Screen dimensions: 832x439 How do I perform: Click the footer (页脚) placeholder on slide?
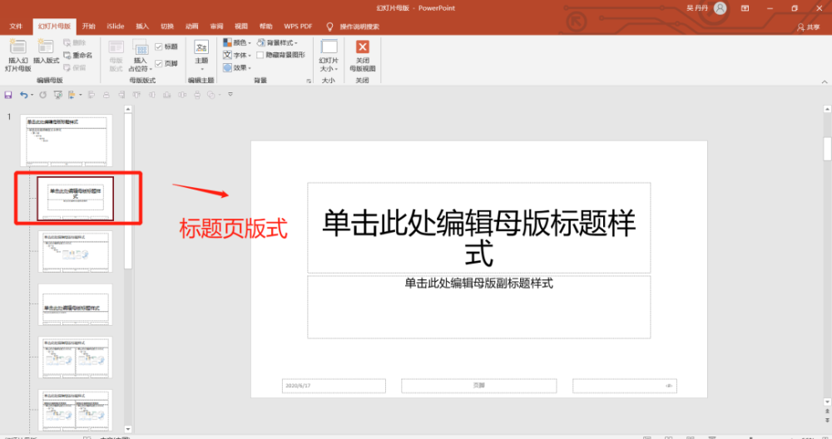coord(478,386)
